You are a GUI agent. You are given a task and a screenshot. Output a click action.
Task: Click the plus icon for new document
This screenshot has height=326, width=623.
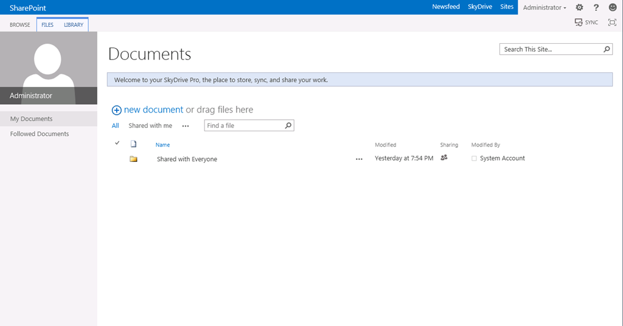click(116, 110)
